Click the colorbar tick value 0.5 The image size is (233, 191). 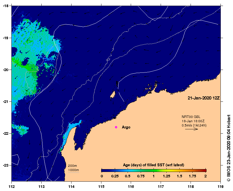click(x=128, y=176)
